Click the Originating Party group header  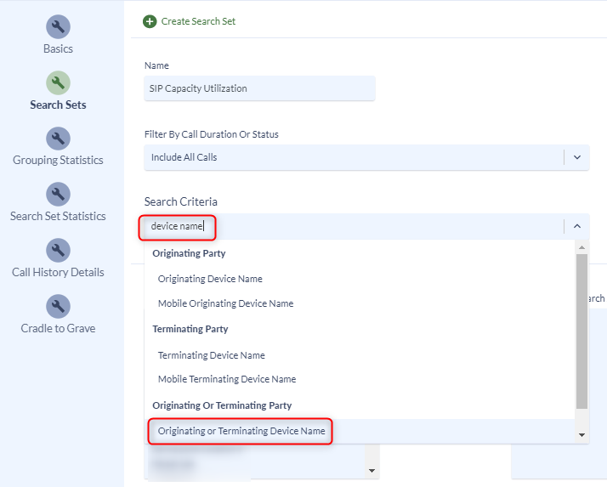pos(189,253)
